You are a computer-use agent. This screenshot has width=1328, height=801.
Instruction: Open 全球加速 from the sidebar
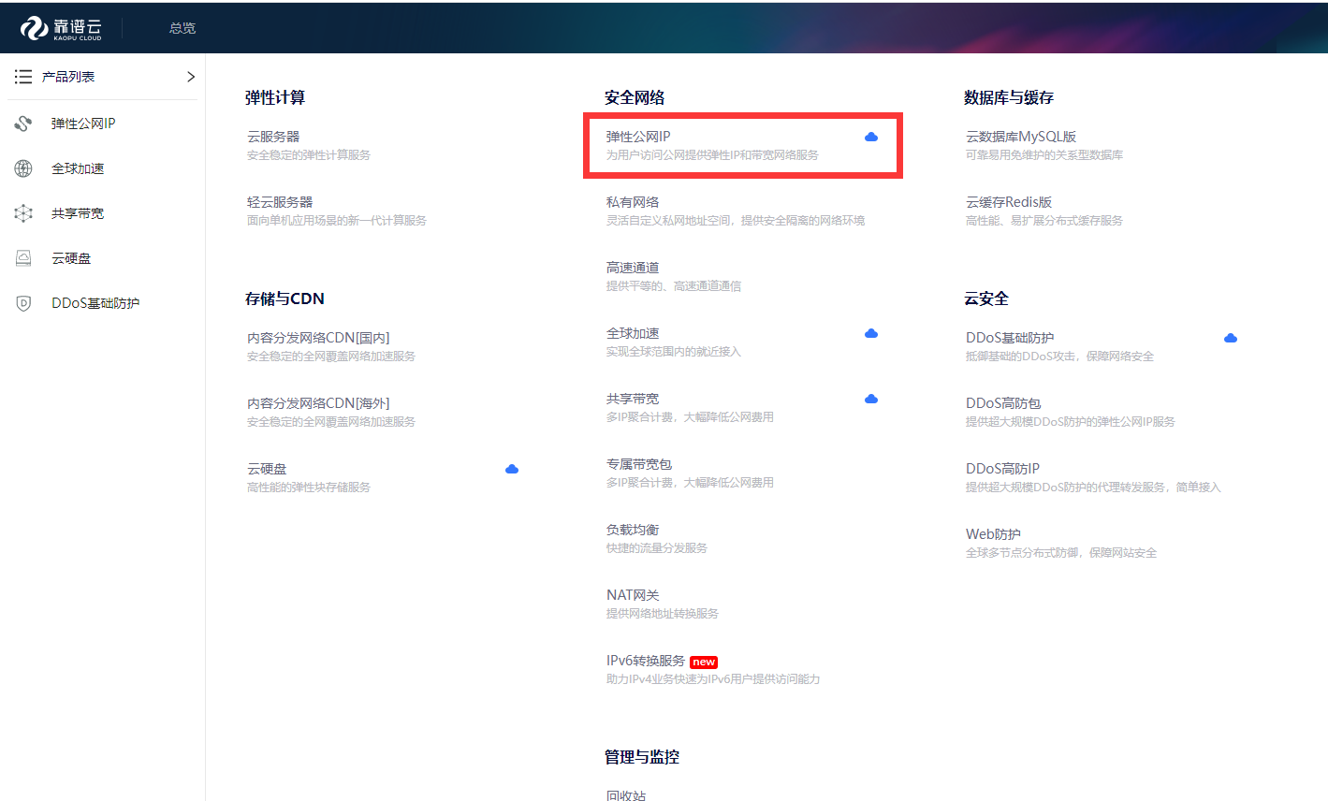[x=78, y=168]
